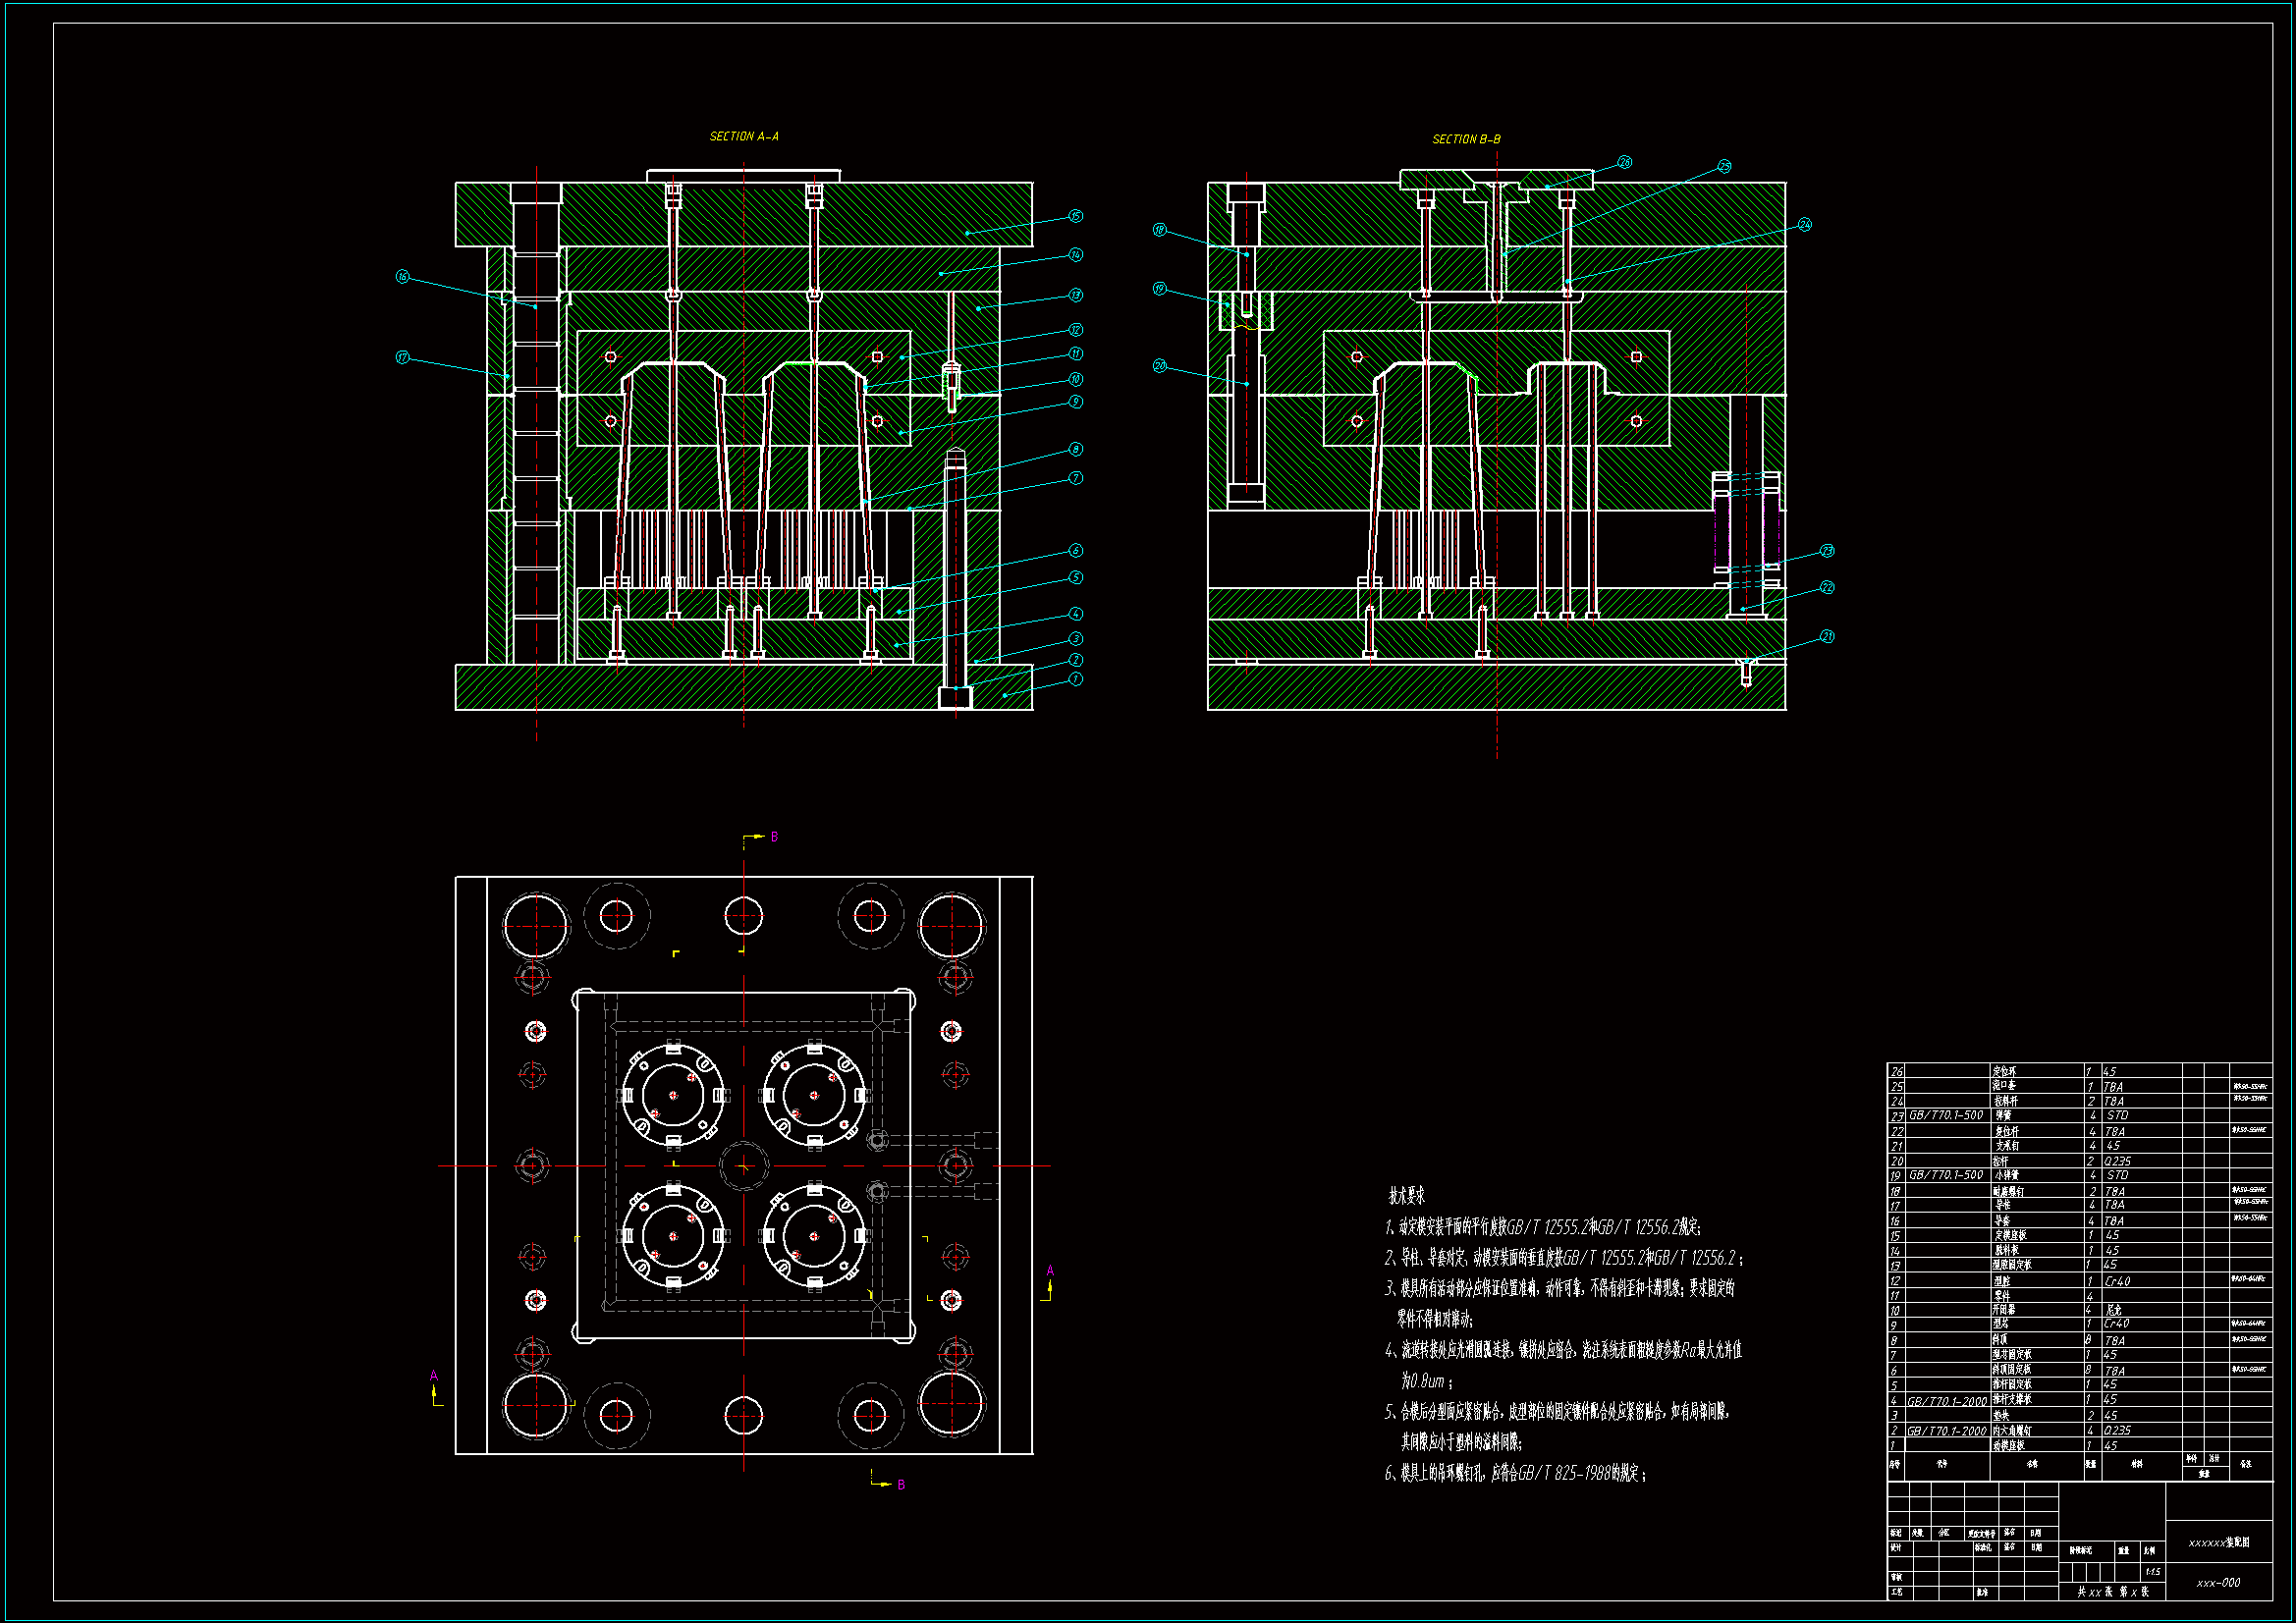Screen dimensions: 2296x1623
Task: Click part balloon number 8
Action: [x=1075, y=449]
